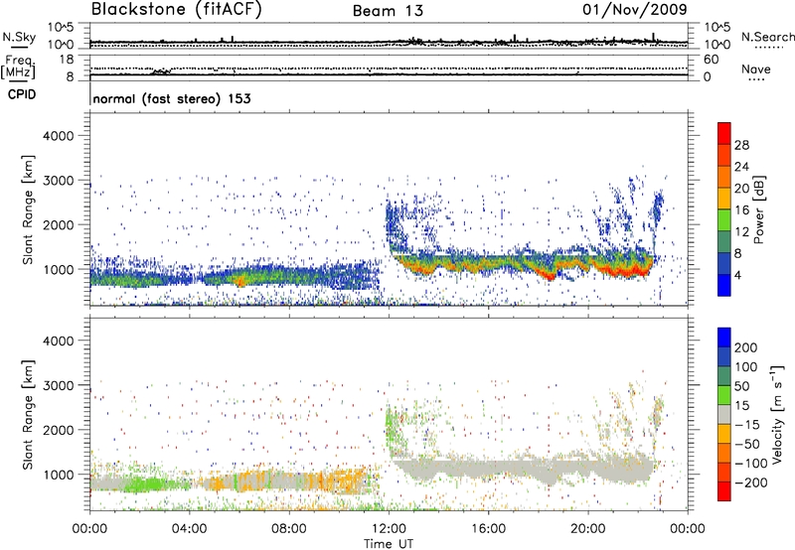Select the 'Freq. [MHz]' axis label
795x550 pixels.
point(18,68)
